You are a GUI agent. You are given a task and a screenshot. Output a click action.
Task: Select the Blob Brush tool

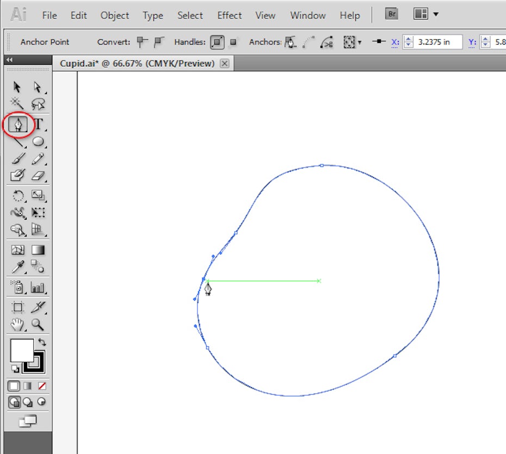click(18, 175)
